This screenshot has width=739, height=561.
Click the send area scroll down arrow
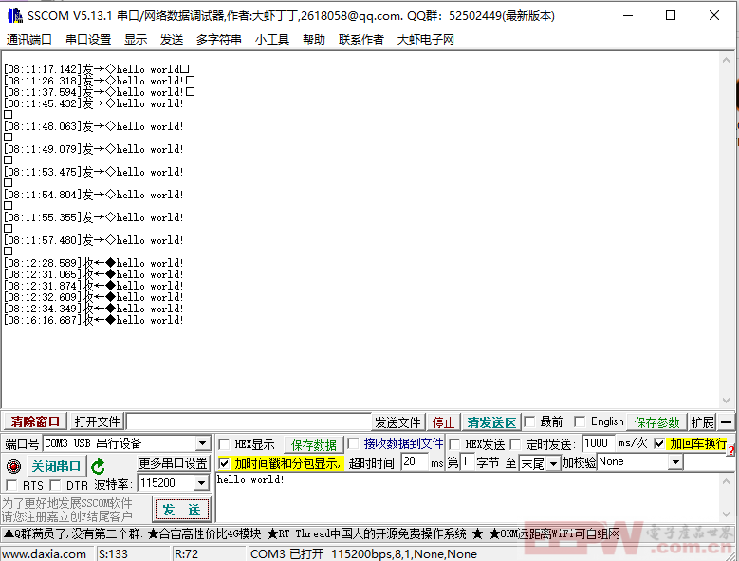[x=726, y=514]
